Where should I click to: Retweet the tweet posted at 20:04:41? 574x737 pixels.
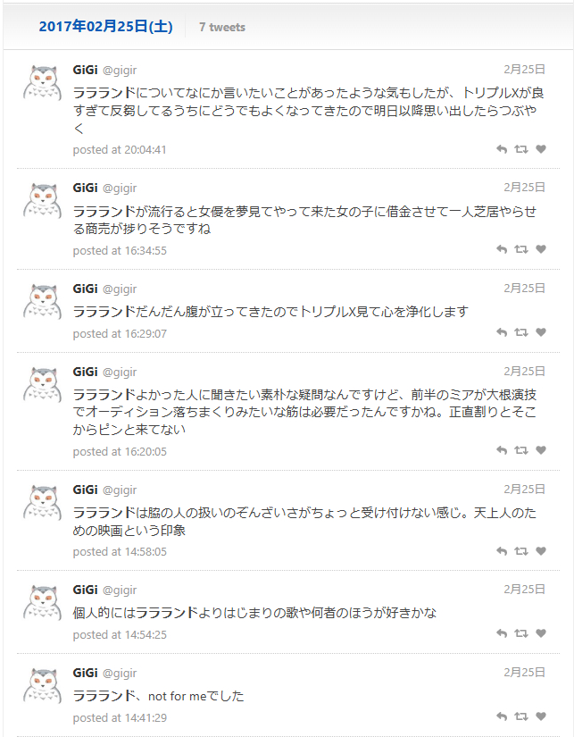521,149
